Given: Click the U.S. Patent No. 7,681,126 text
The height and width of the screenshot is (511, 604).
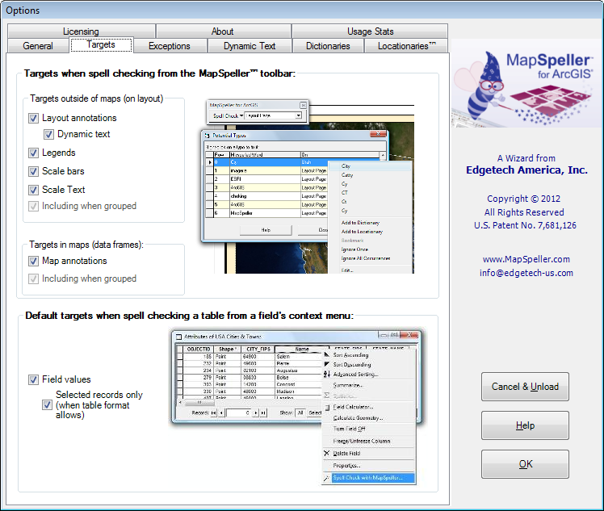Looking at the screenshot, I should click(x=525, y=225).
